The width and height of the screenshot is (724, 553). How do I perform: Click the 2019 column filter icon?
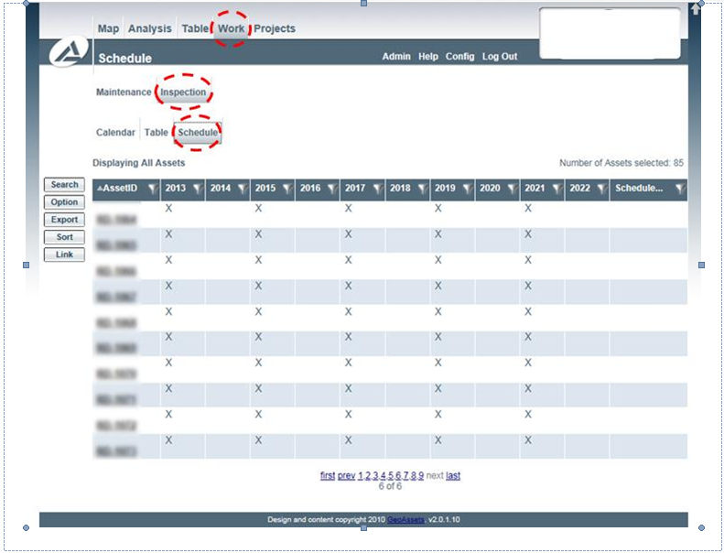click(468, 189)
